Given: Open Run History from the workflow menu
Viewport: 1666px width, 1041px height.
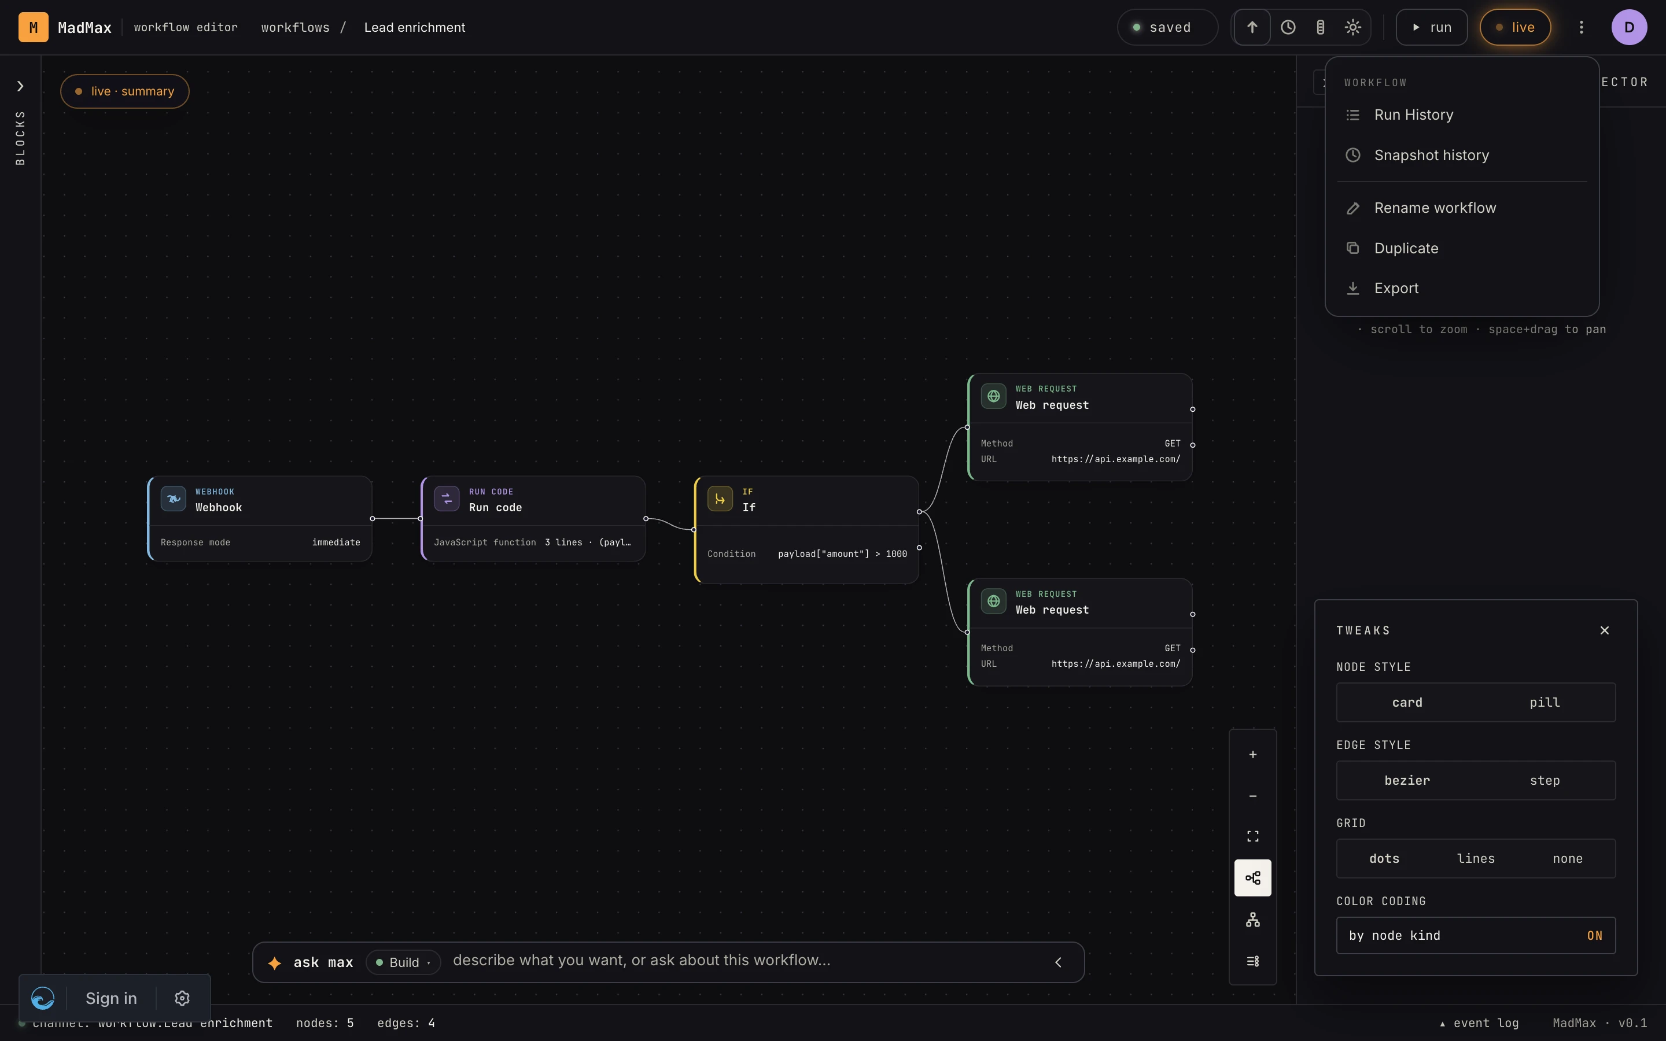Looking at the screenshot, I should pyautogui.click(x=1462, y=115).
